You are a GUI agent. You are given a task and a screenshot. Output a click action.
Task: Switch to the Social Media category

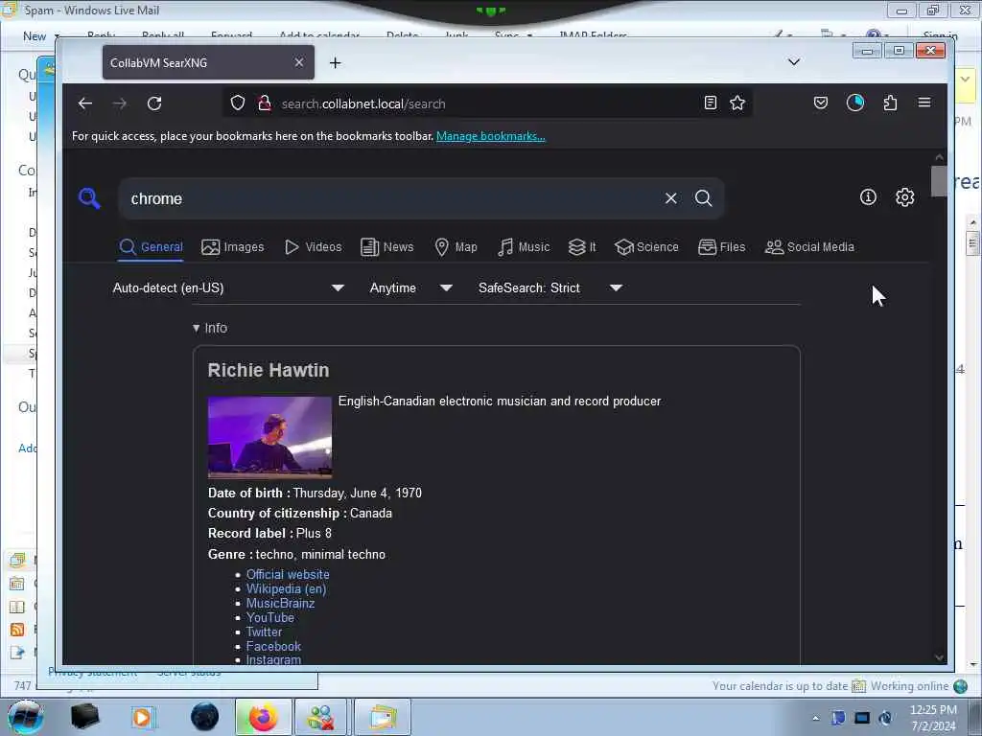(809, 247)
